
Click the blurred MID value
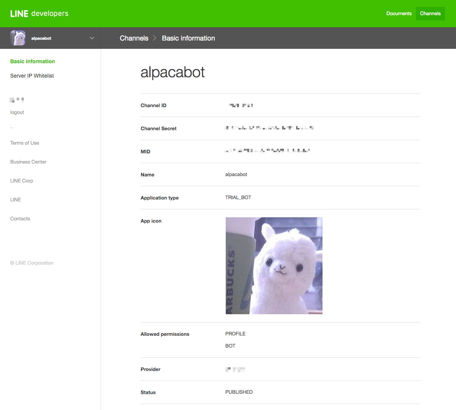(x=267, y=151)
